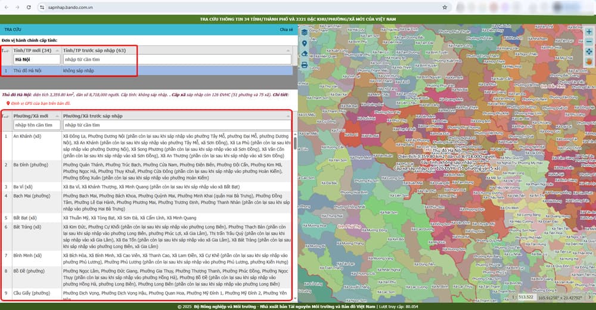Reload the page in the browser
Viewport: 596px width, 310px height.
pyautogui.click(x=30, y=7)
